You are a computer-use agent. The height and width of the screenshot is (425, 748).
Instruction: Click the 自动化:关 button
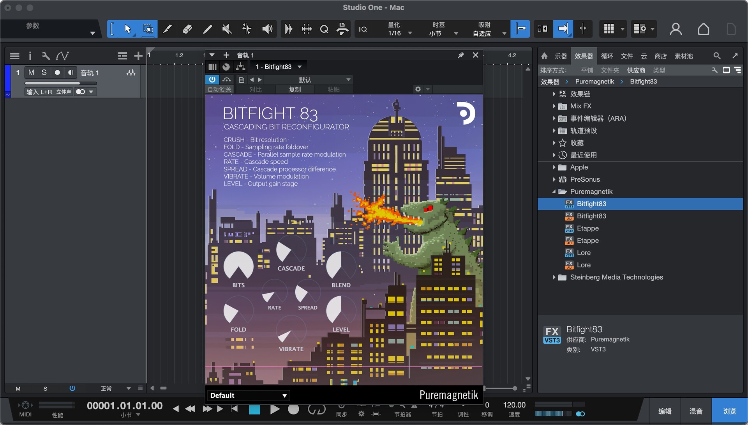click(219, 89)
